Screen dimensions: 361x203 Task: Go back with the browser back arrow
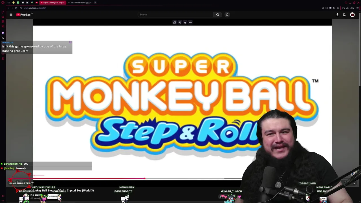8,8
